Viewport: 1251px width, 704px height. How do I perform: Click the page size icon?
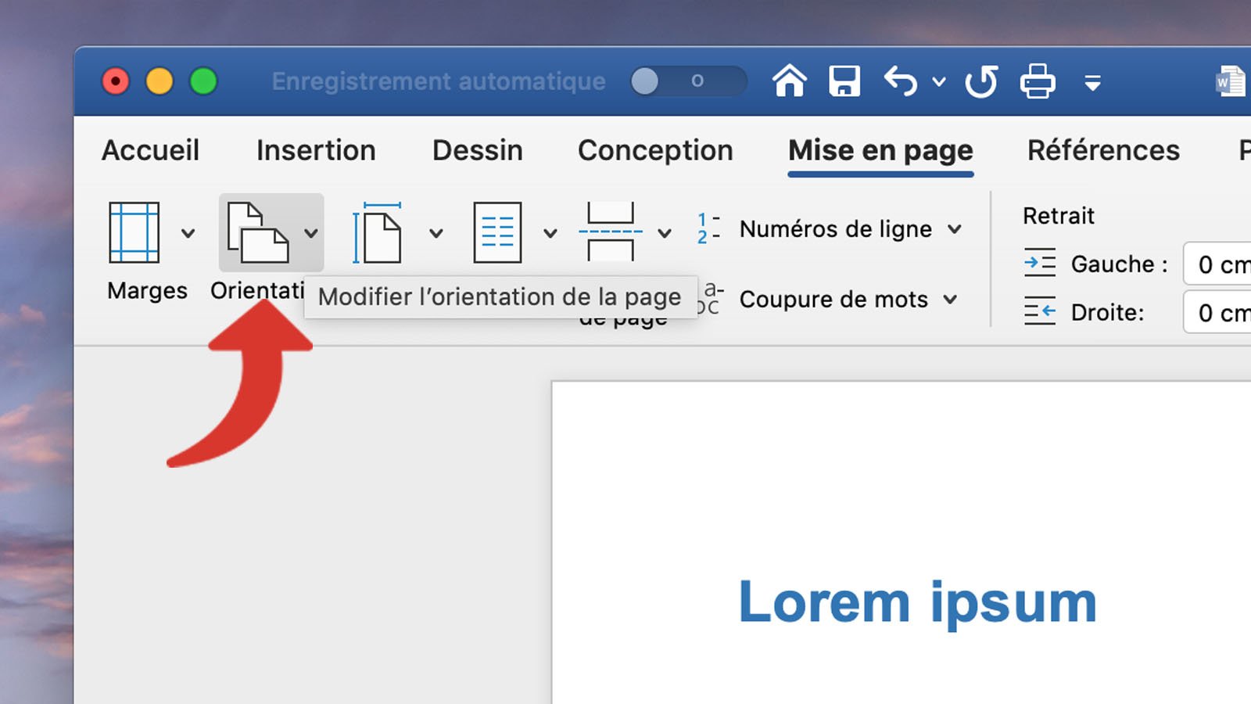click(x=377, y=232)
